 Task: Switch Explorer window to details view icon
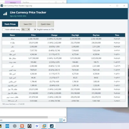point(61,120)
